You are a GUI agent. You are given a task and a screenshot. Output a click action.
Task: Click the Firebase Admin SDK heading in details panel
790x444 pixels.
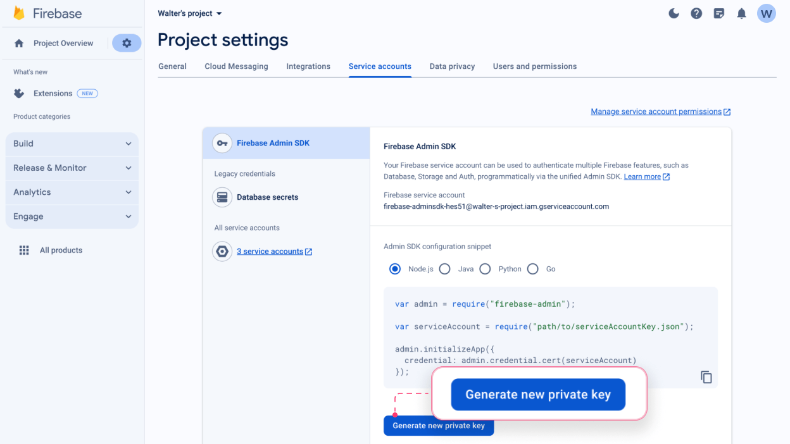tap(420, 147)
